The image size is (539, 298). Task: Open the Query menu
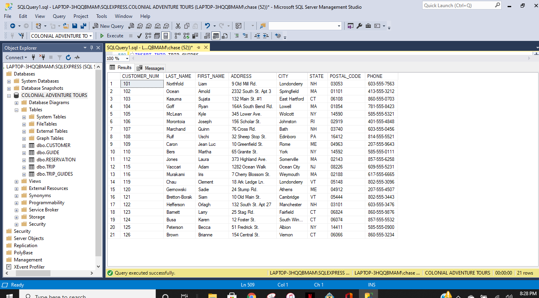(x=59, y=16)
